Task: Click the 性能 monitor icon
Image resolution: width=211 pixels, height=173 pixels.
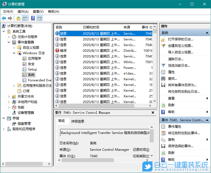Action: [x=14, y=107]
